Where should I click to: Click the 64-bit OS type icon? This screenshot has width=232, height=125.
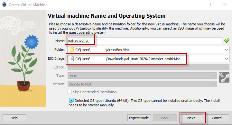224,77
